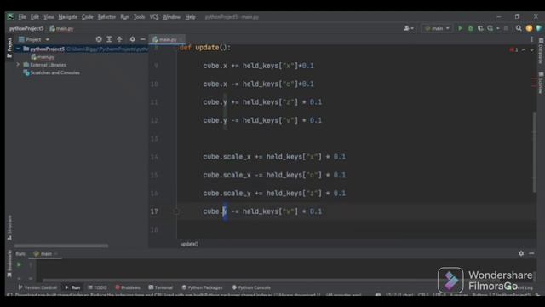Click update() breadcrumb below the editor

(x=189, y=244)
